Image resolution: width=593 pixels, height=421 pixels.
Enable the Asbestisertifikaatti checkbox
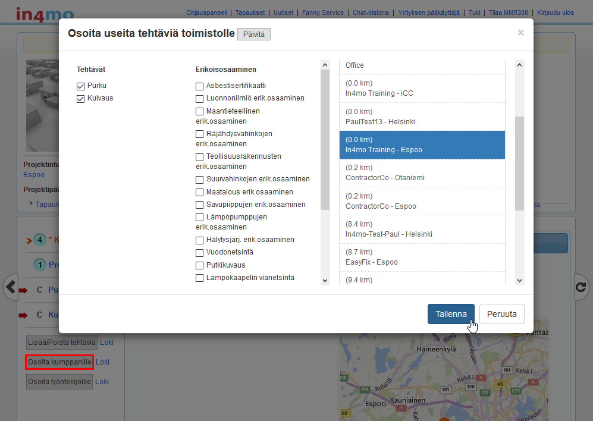(x=200, y=86)
